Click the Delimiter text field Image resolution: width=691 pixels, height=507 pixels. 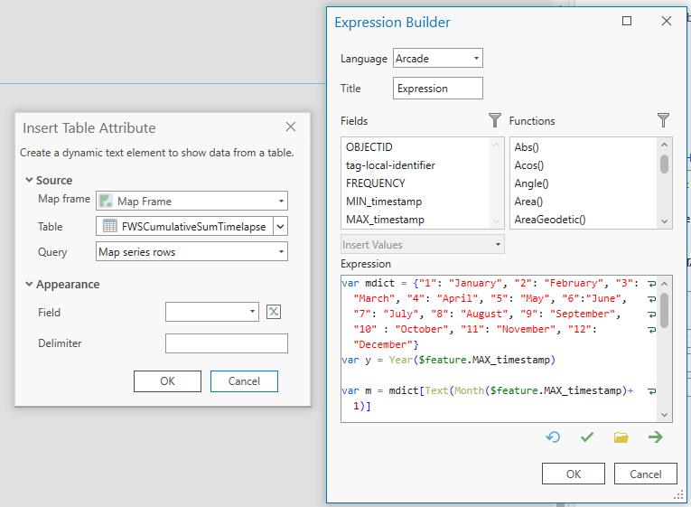(226, 343)
